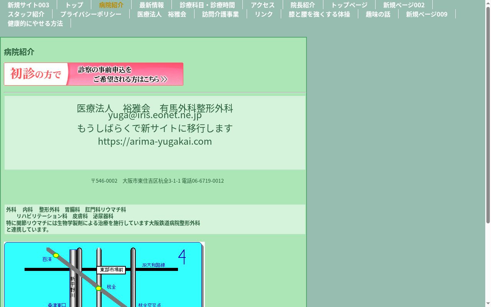Open 膝と腰を強くする体操 page

point(319,14)
